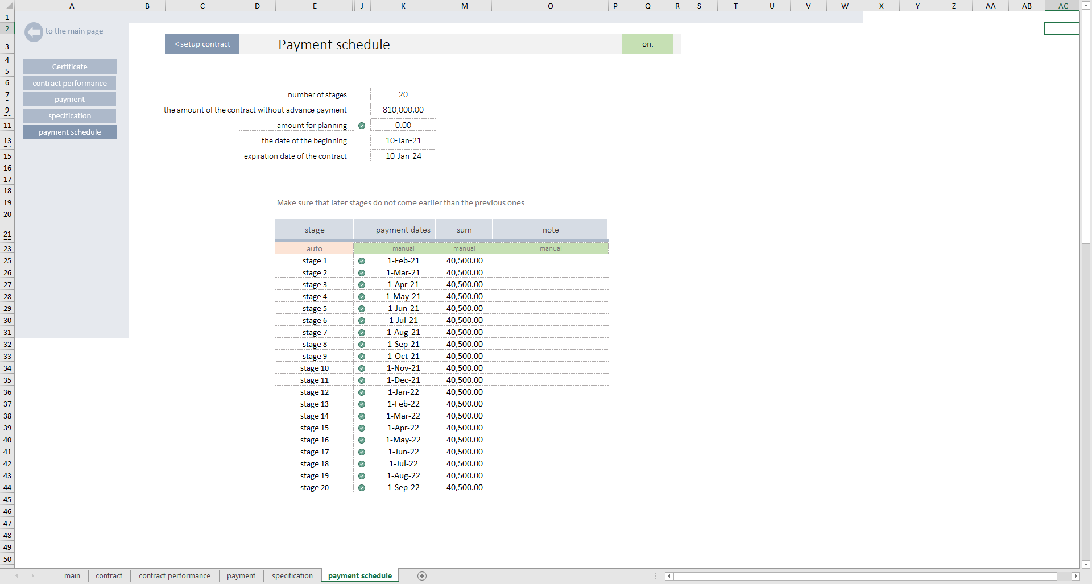Click the green check icon for stage 3
The image size is (1092, 584).
click(x=362, y=285)
